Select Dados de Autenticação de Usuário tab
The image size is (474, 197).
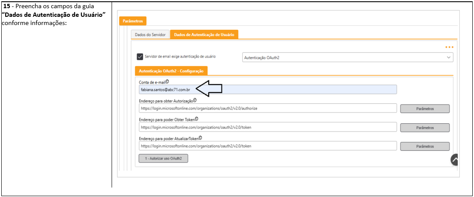204,35
